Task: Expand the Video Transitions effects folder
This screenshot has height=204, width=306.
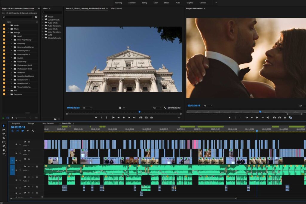Action: 43,32
